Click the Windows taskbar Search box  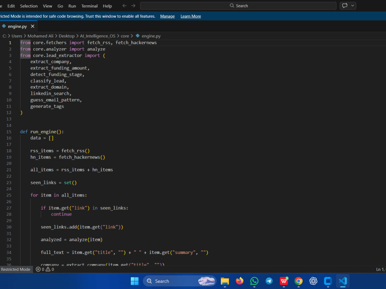click(179, 281)
